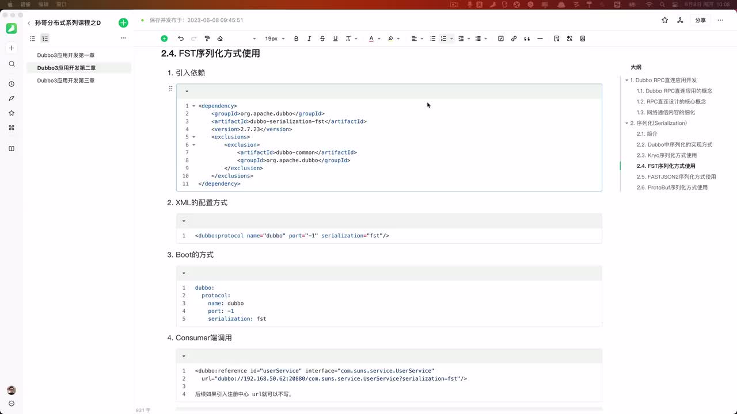Viewport: 737px width, 414px height.
Task: Click the green insert plus icon in toolbar
Action: pos(164,39)
